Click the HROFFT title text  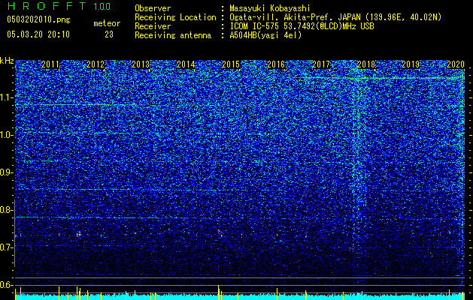click(x=47, y=6)
